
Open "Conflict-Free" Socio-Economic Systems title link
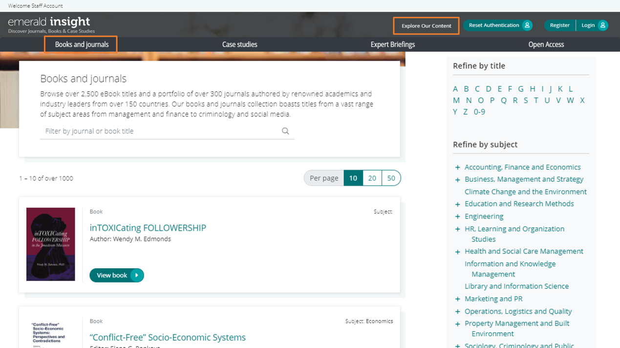click(x=168, y=337)
